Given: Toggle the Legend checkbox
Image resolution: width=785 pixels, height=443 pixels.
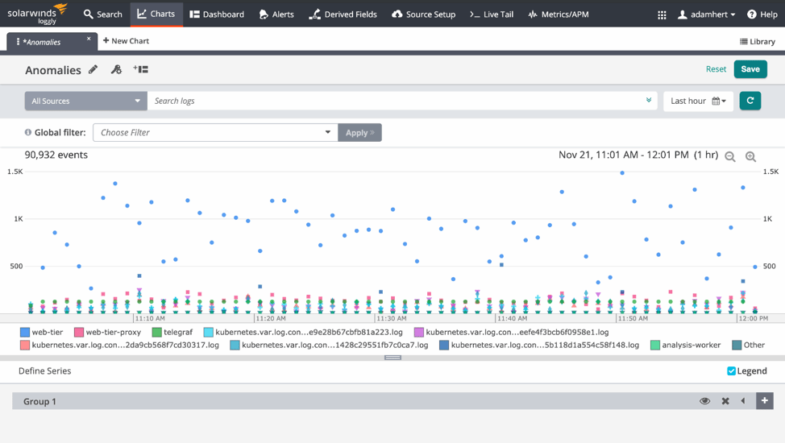Looking at the screenshot, I should 732,371.
